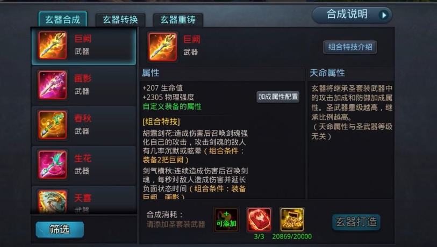Tap the 可添加 add-weapon slot

[226, 220]
